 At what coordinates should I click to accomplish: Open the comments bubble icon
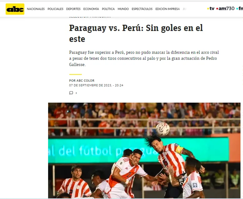71,93
